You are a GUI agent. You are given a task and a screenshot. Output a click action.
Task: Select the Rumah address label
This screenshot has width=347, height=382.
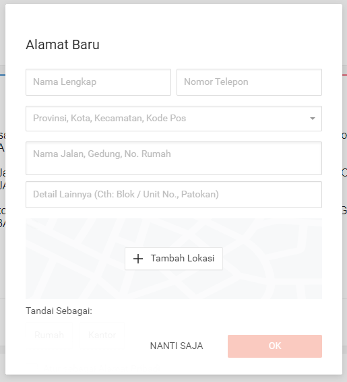(x=49, y=335)
